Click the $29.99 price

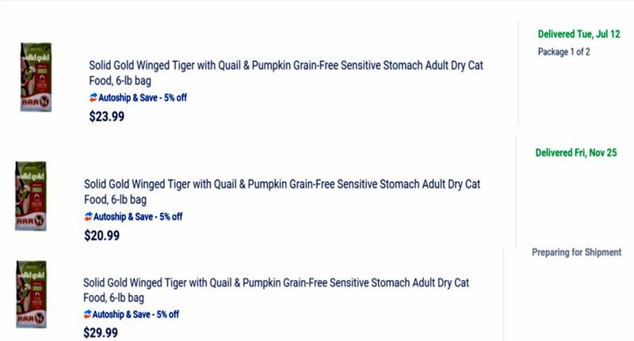tap(101, 333)
